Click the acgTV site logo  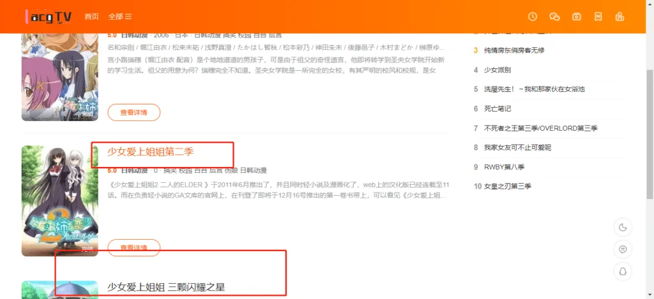(49, 17)
